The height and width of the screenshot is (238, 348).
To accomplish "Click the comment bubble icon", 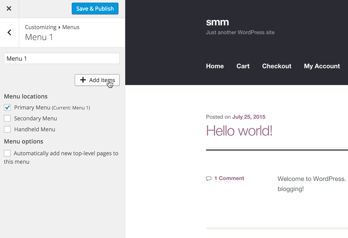I will tap(209, 178).
